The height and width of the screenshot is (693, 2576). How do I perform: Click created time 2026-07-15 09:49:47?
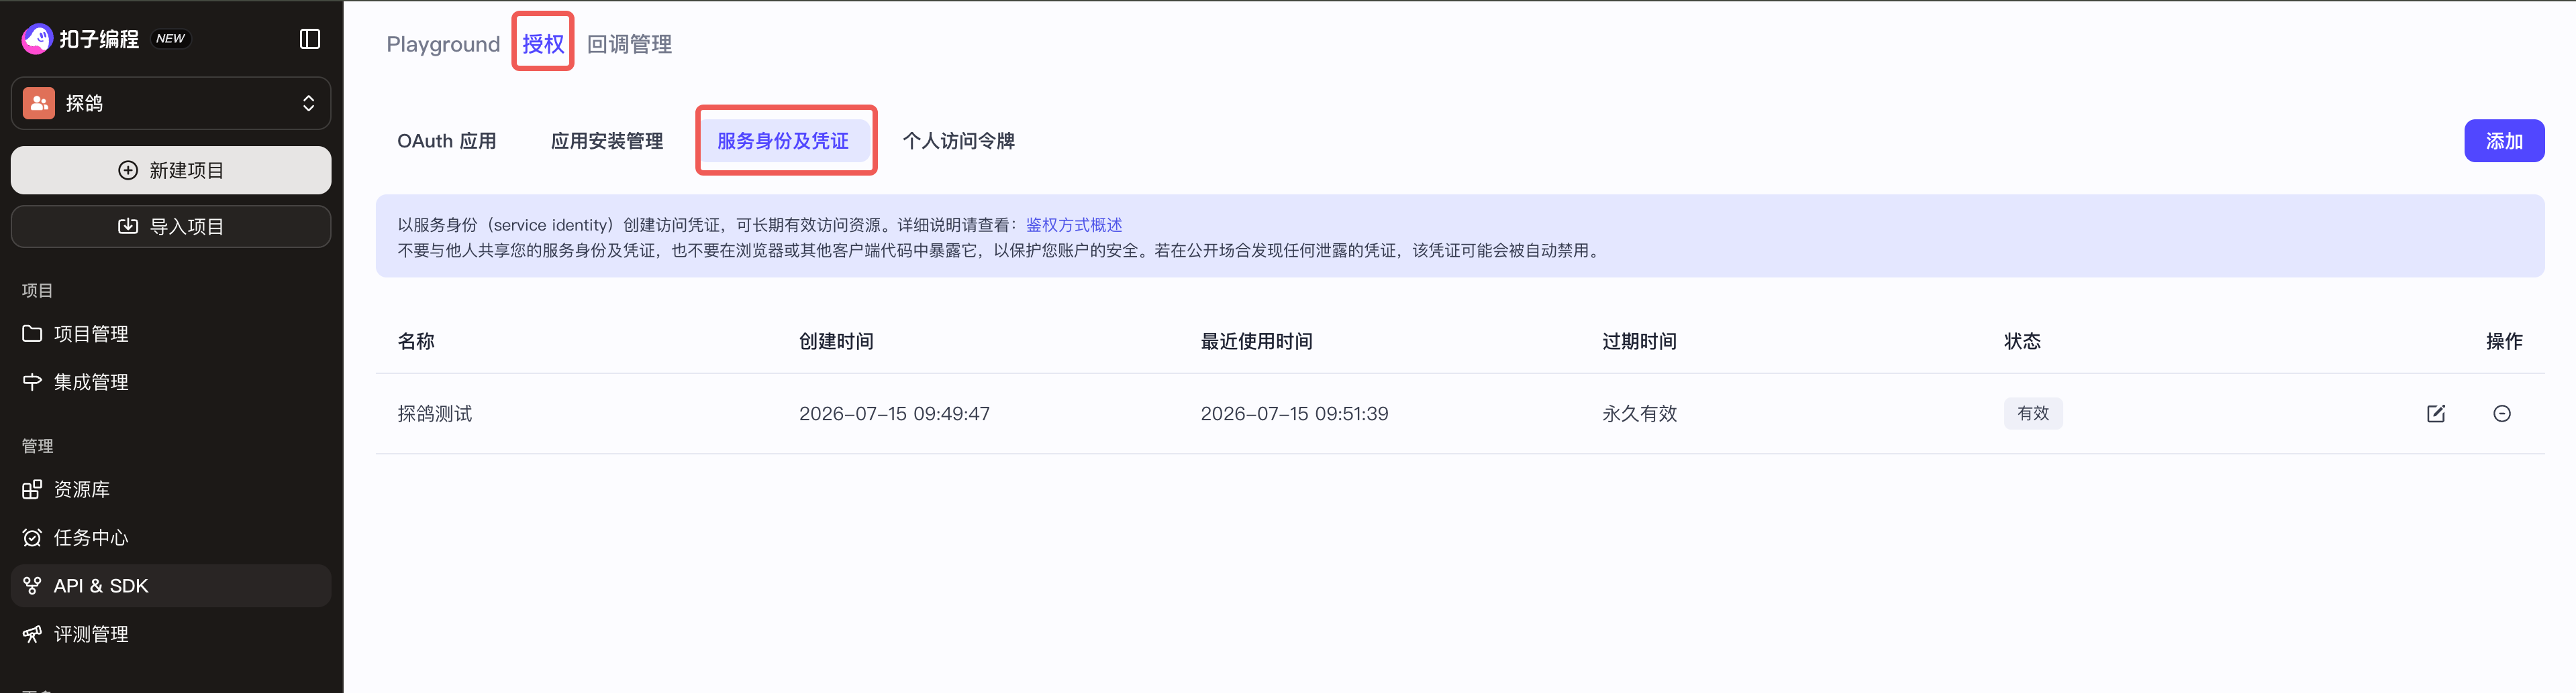tap(894, 414)
